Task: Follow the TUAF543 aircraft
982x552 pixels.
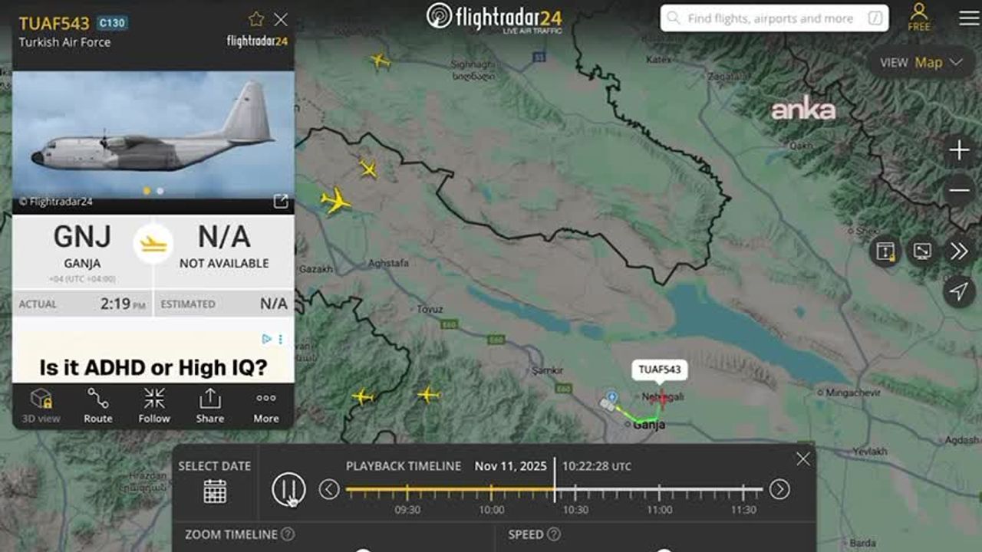Action: [x=154, y=406]
